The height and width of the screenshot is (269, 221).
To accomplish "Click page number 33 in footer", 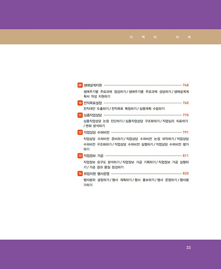I will coord(188,247).
